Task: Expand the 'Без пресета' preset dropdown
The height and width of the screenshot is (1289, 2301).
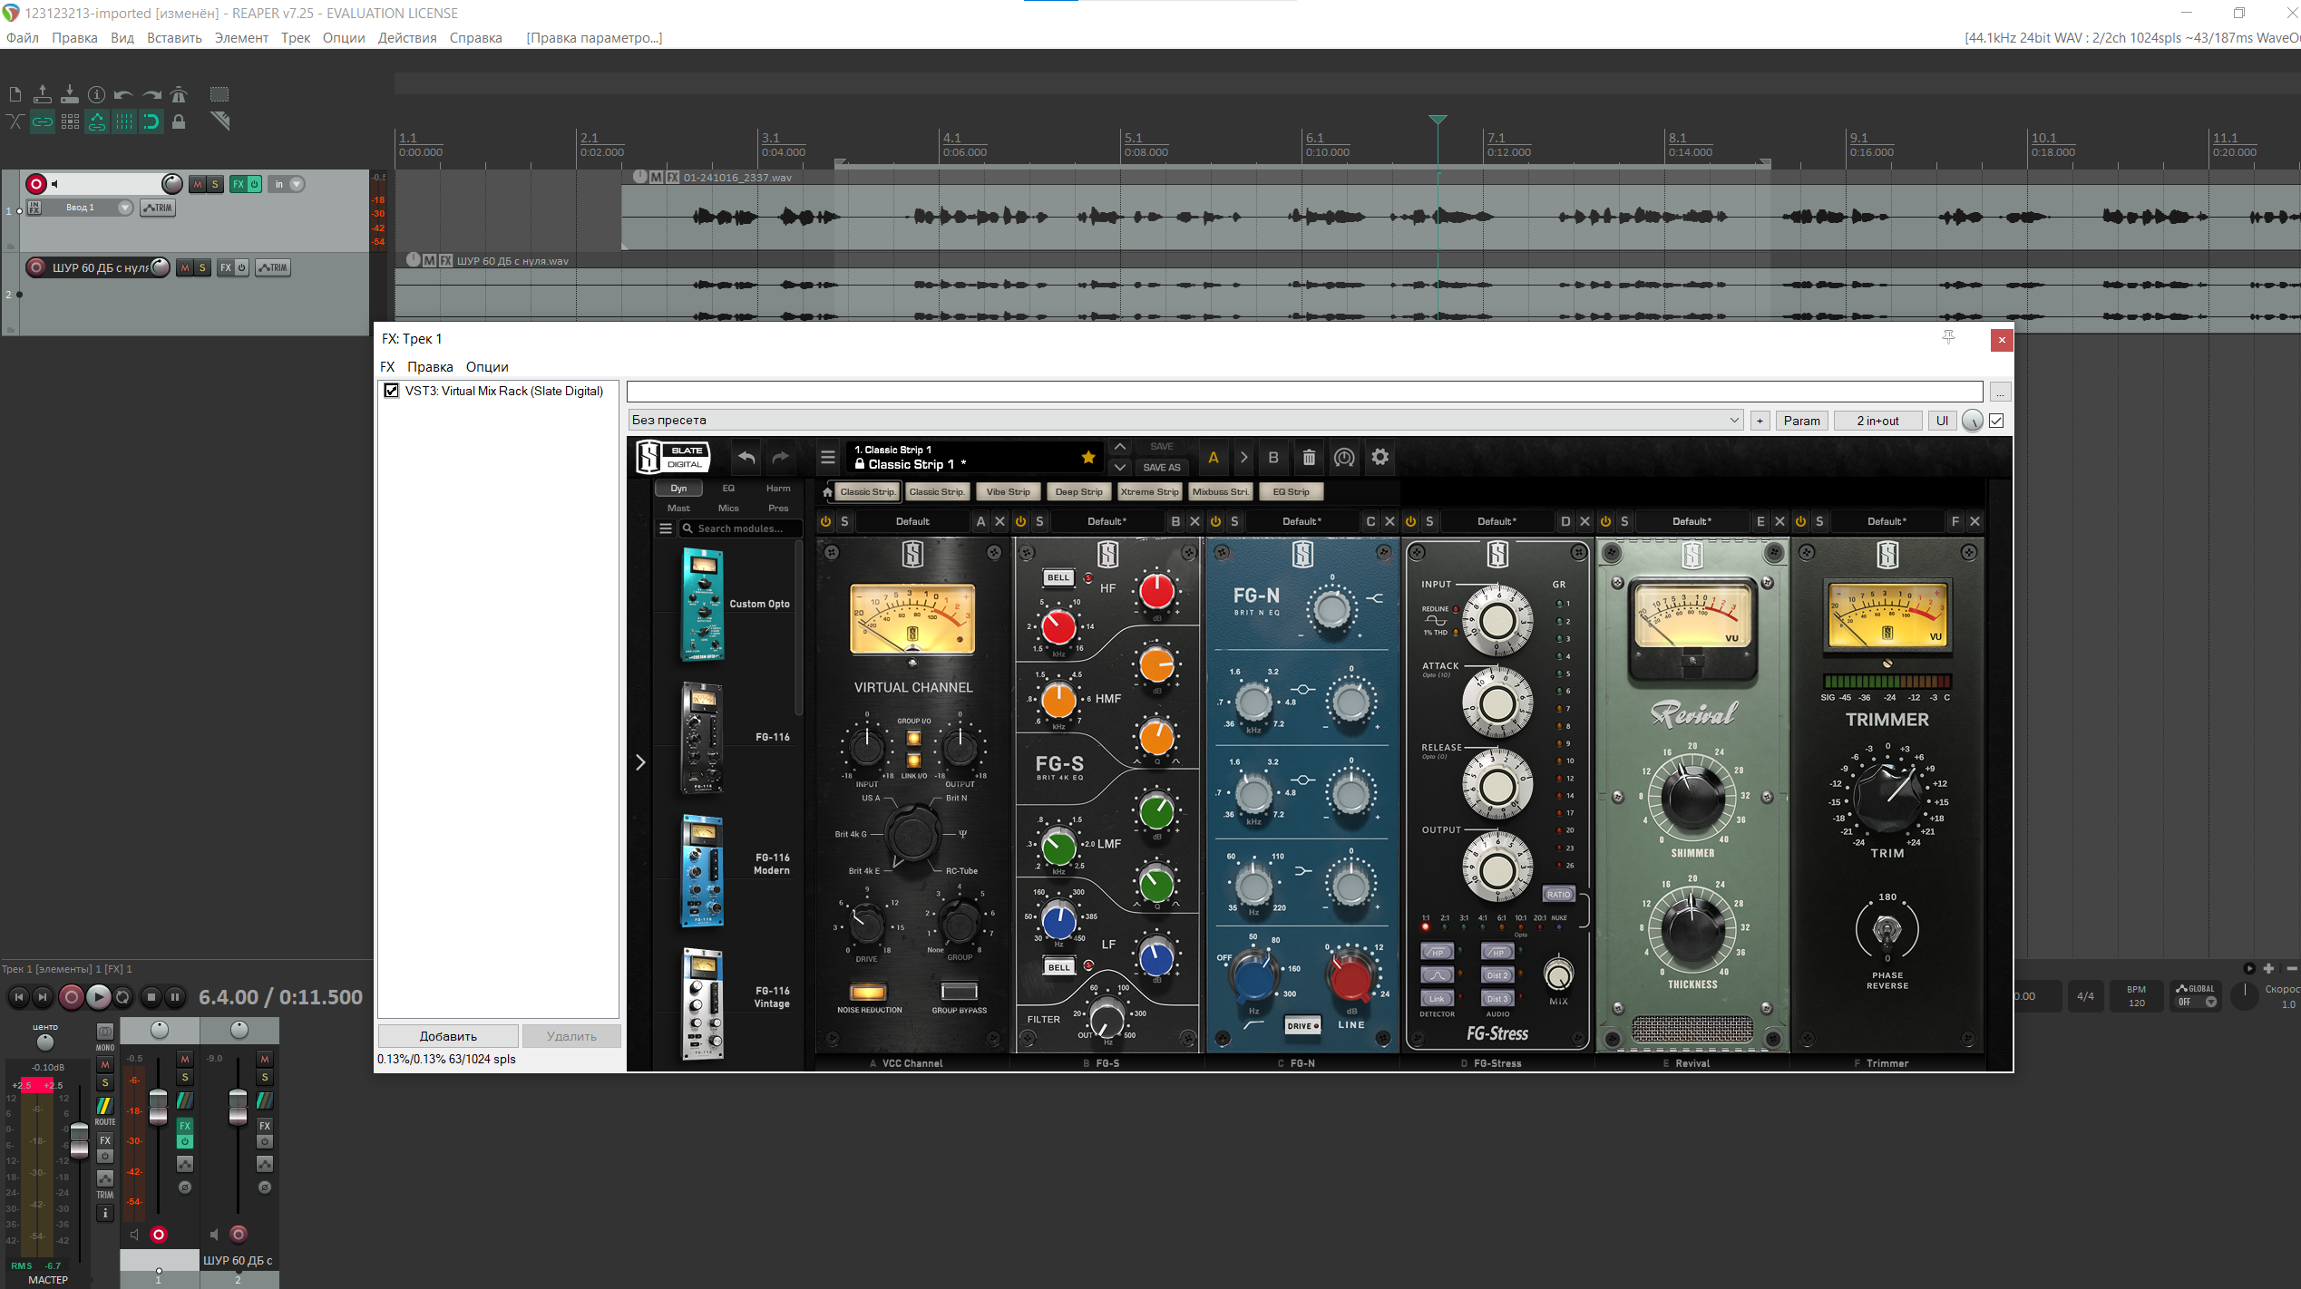Action: click(x=1733, y=421)
